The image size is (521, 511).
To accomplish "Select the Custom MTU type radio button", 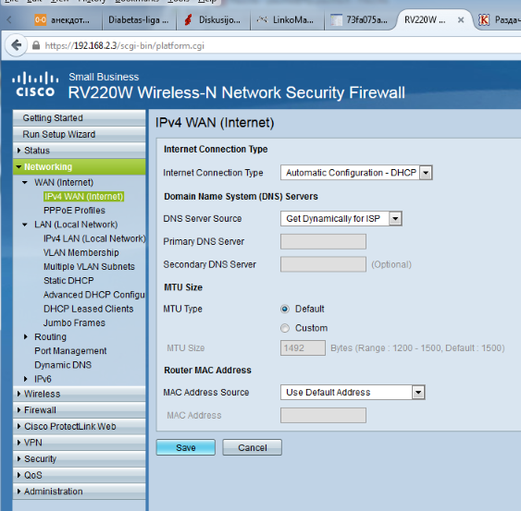I will coord(285,328).
